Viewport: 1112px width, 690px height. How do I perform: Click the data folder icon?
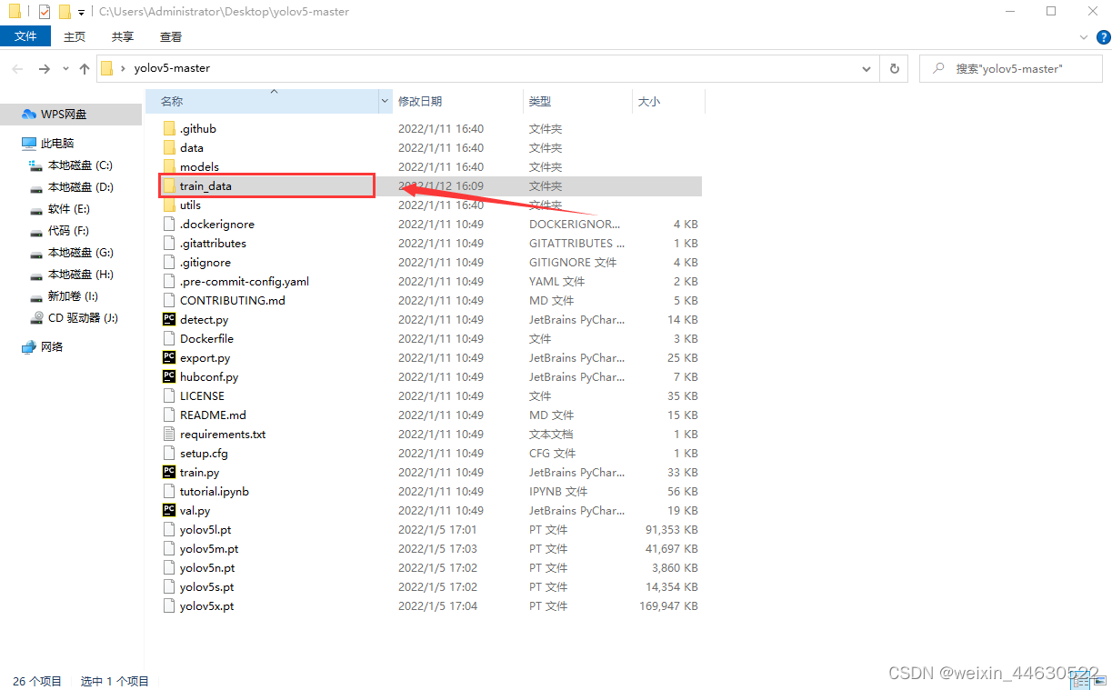click(x=169, y=147)
